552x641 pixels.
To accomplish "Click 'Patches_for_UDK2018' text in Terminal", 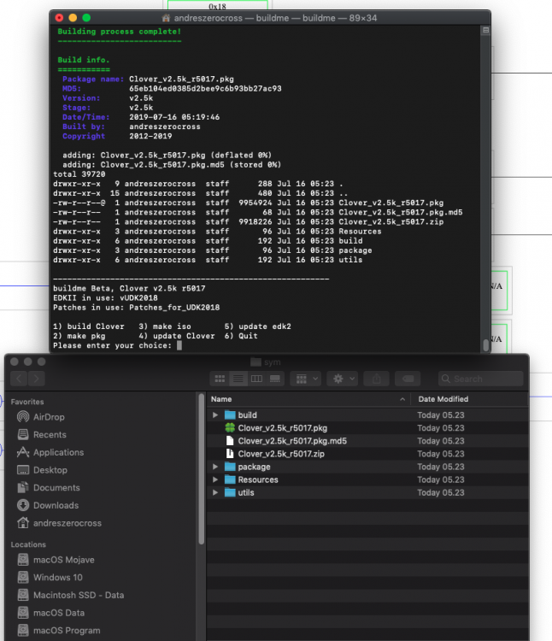I will [174, 308].
